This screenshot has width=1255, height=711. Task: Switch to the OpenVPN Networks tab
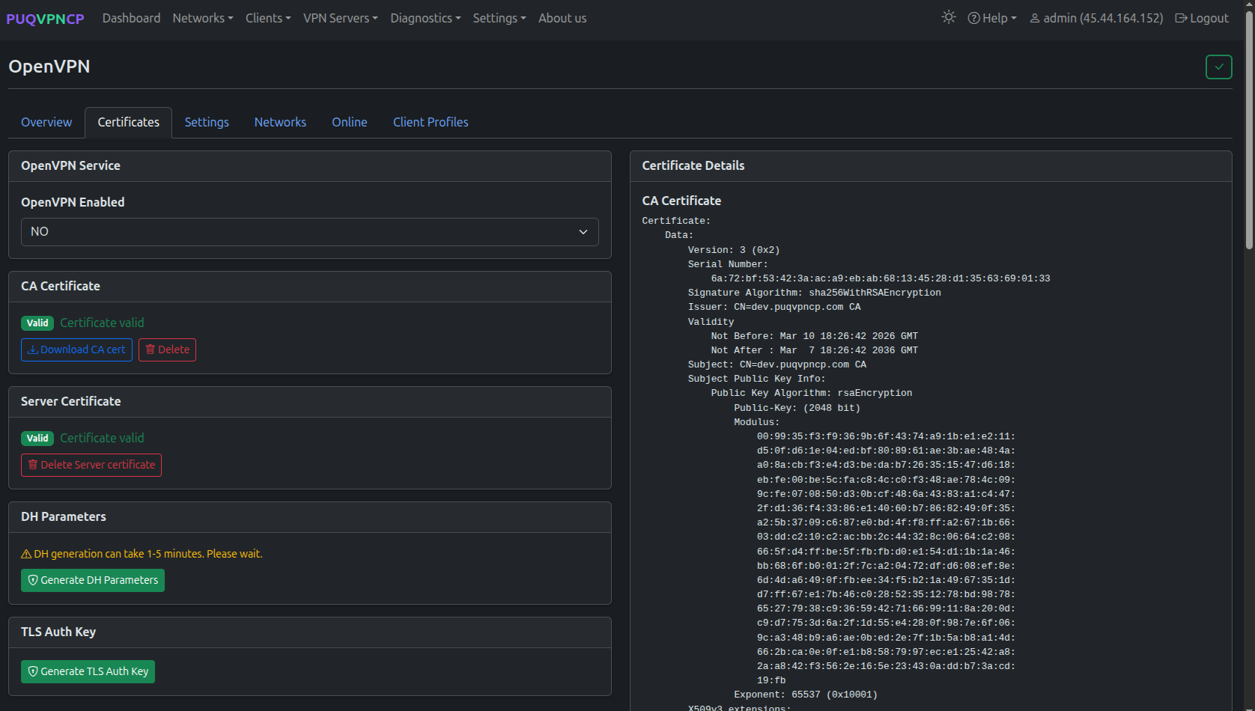280,122
